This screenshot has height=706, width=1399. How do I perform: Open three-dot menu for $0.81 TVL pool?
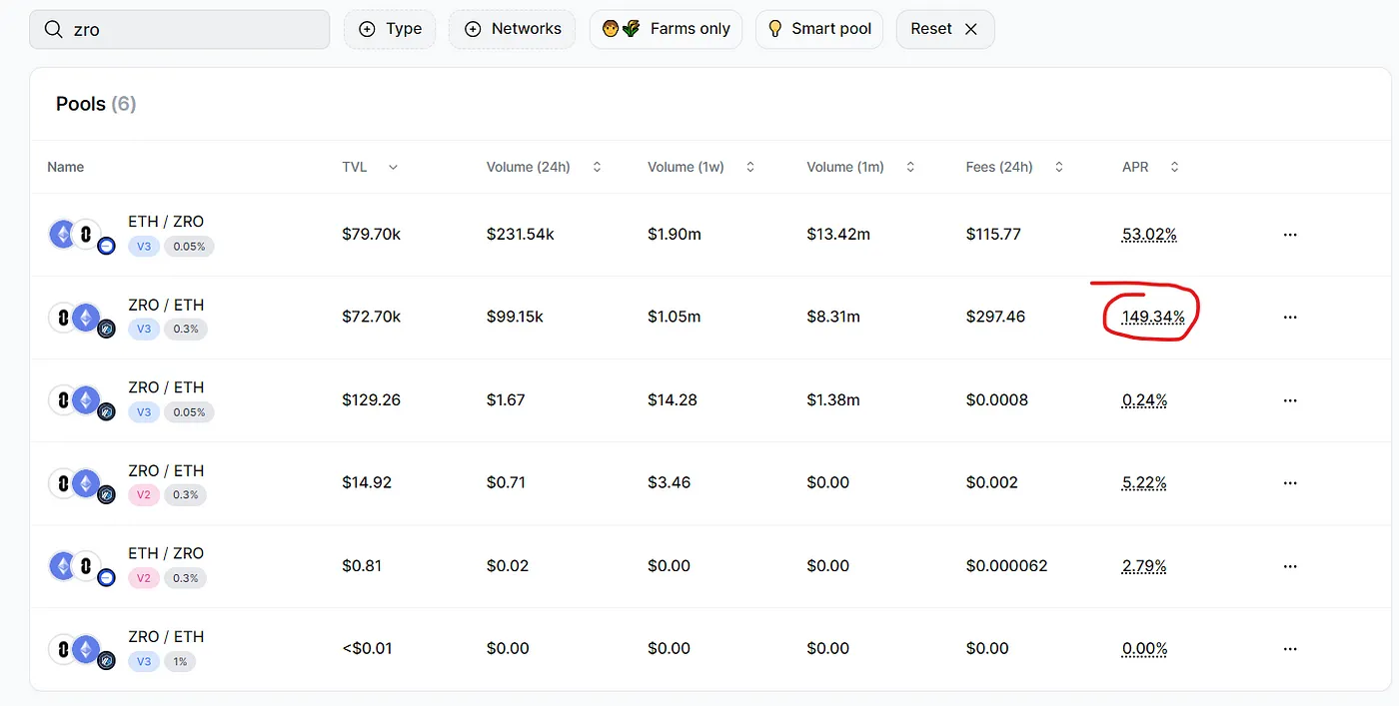point(1289,566)
